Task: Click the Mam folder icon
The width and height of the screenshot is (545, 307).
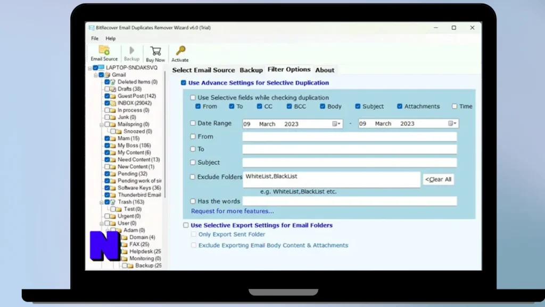Action: click(x=113, y=138)
